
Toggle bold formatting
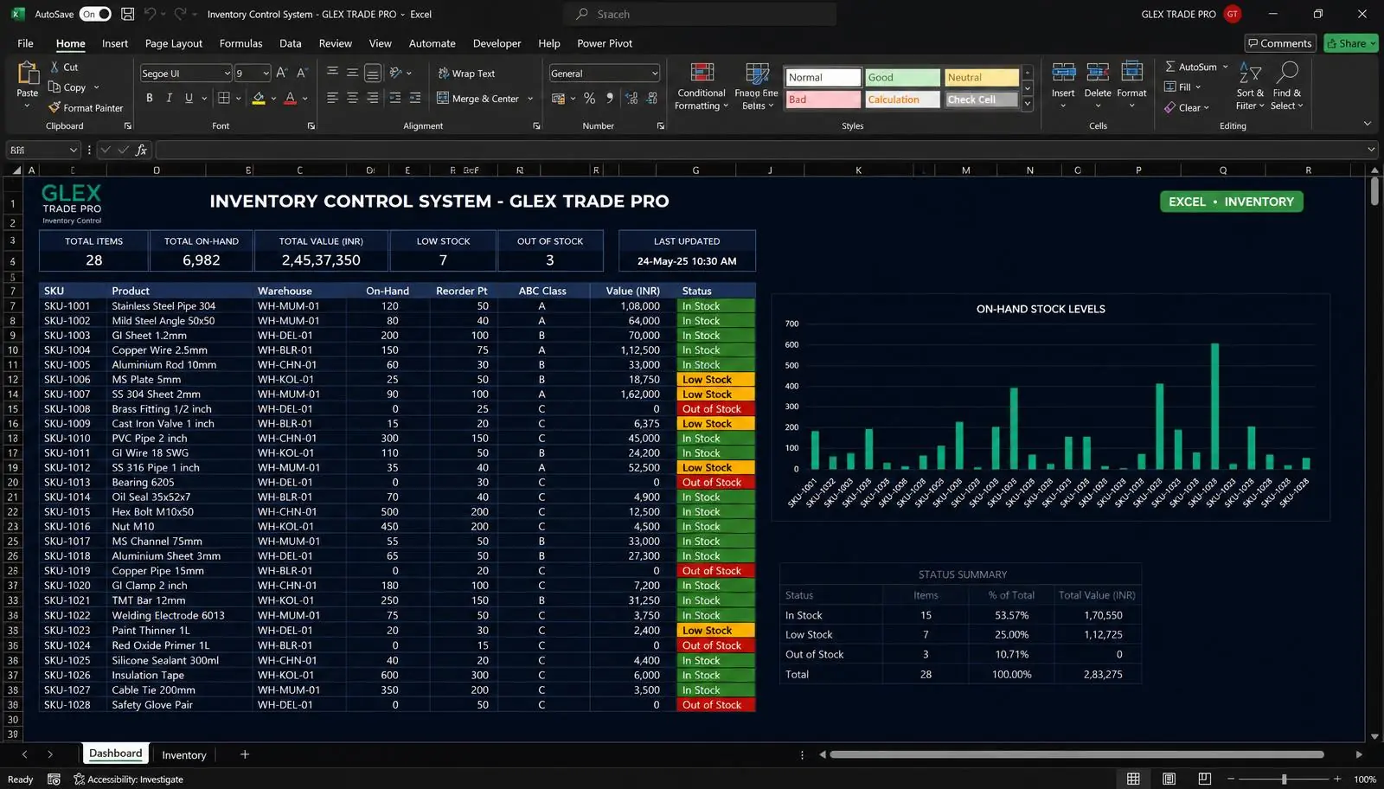pyautogui.click(x=150, y=98)
